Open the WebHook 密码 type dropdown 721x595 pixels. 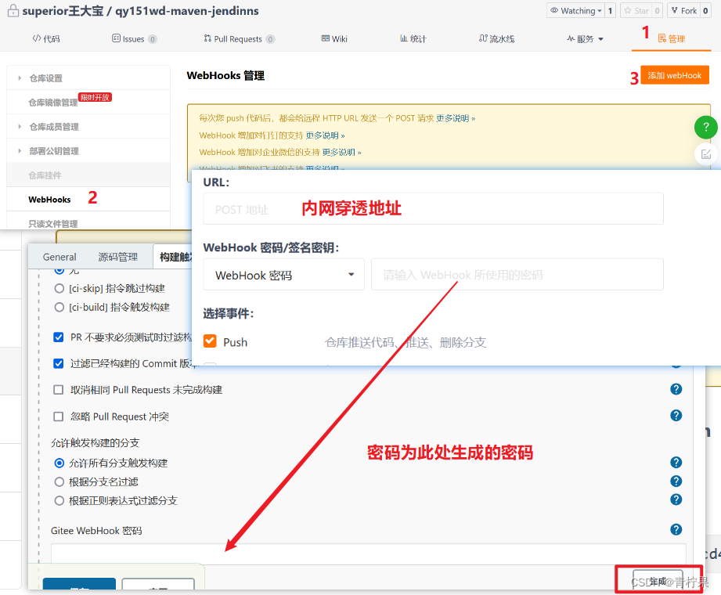pos(283,275)
